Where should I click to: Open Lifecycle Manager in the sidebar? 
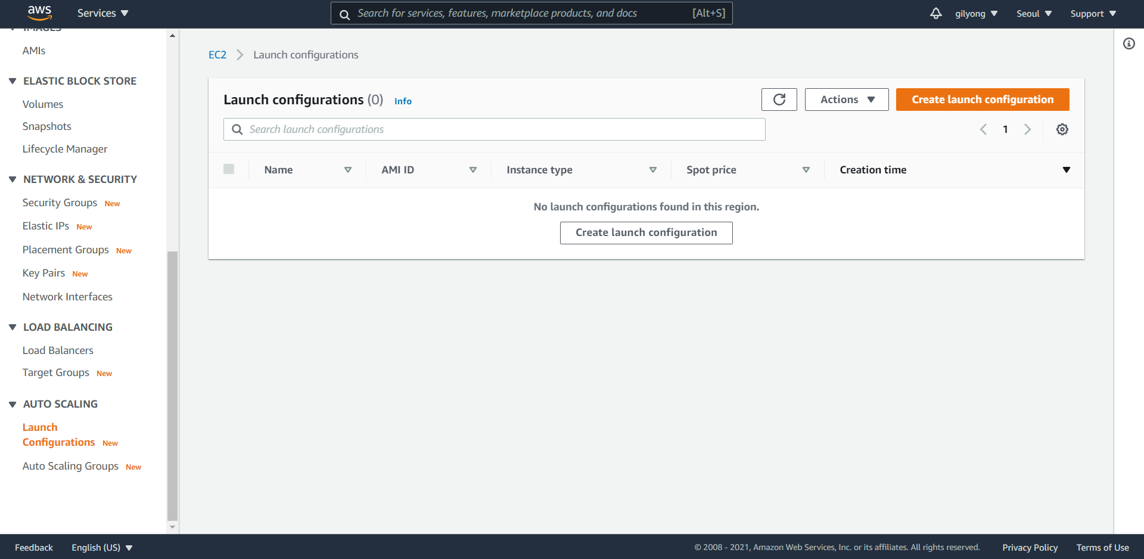pos(65,149)
